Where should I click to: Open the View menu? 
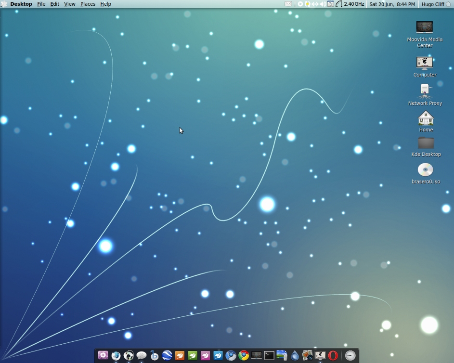pos(69,4)
